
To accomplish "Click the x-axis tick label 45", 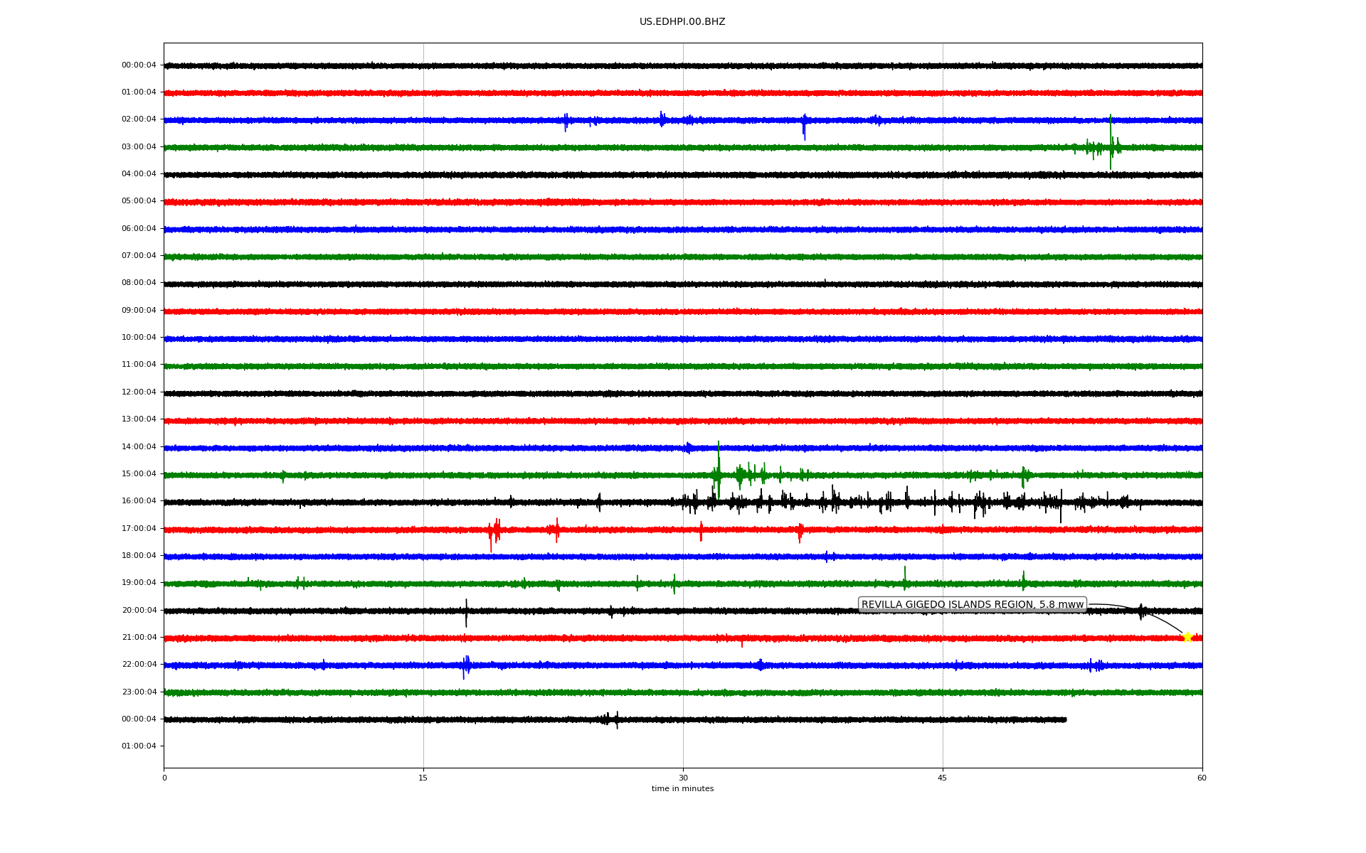I will [943, 778].
